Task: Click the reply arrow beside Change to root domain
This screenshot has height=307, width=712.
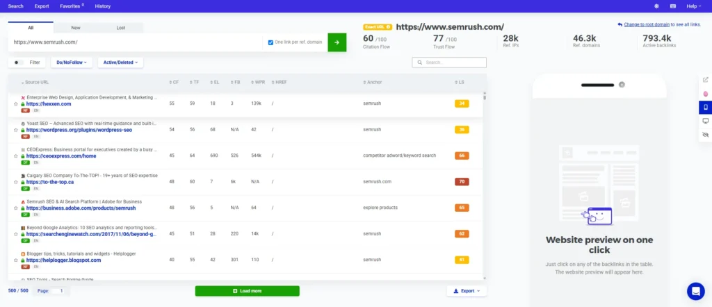Action: pos(620,25)
